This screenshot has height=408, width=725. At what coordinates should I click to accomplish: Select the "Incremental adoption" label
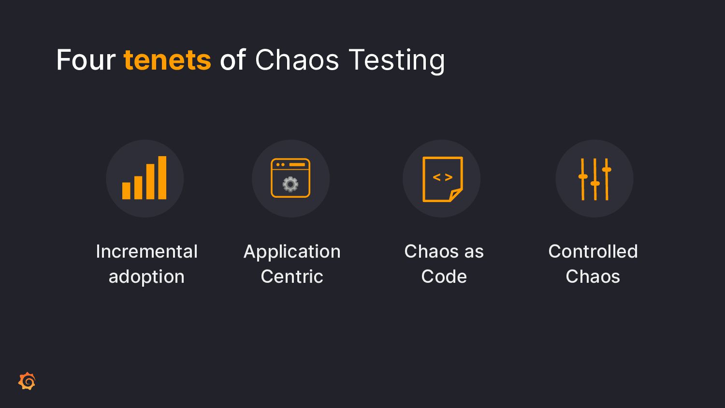(147, 264)
